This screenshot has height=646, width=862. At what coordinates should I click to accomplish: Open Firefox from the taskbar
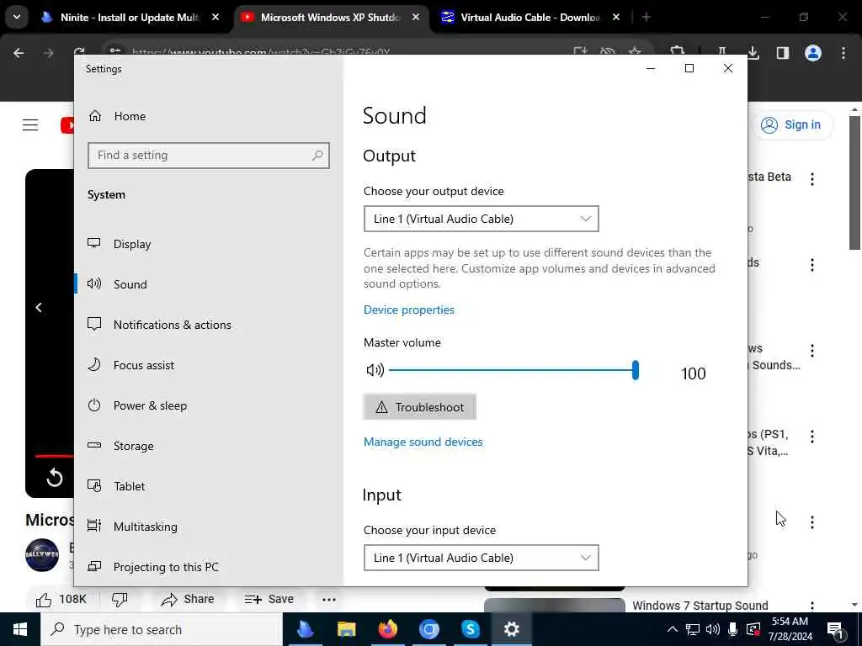[x=387, y=629]
